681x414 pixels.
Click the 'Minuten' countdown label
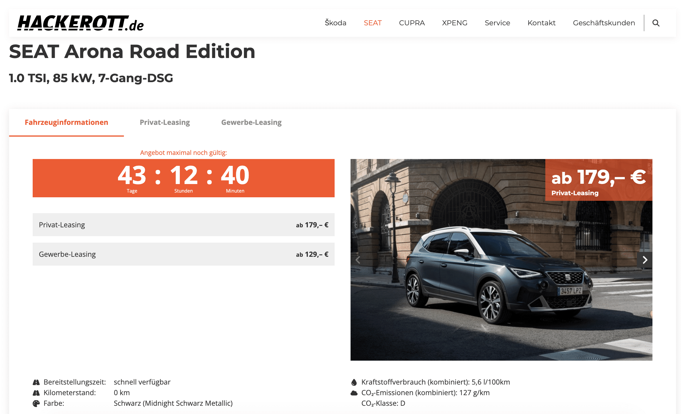pyautogui.click(x=235, y=191)
